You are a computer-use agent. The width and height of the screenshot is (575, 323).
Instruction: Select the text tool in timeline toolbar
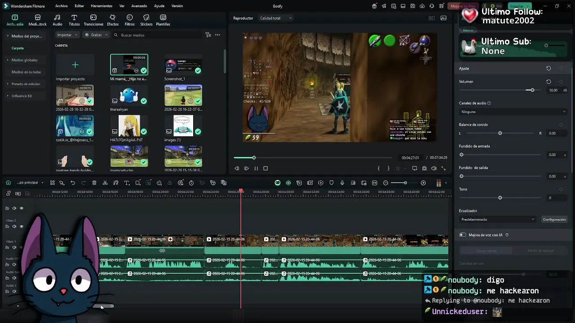click(127, 183)
